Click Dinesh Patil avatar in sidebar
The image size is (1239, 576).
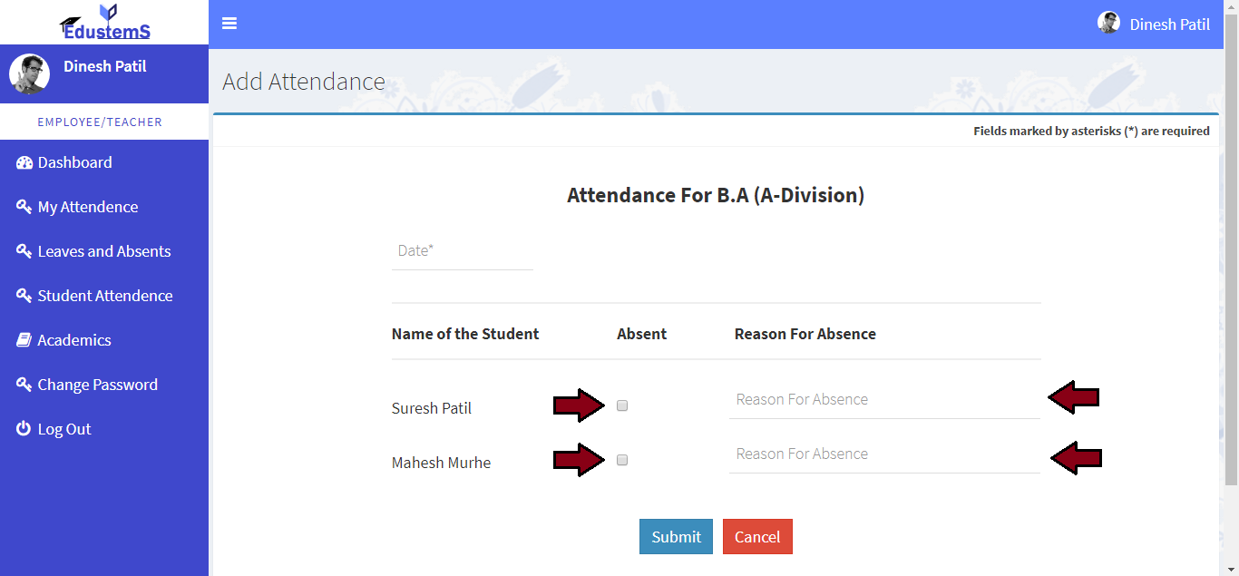(29, 73)
